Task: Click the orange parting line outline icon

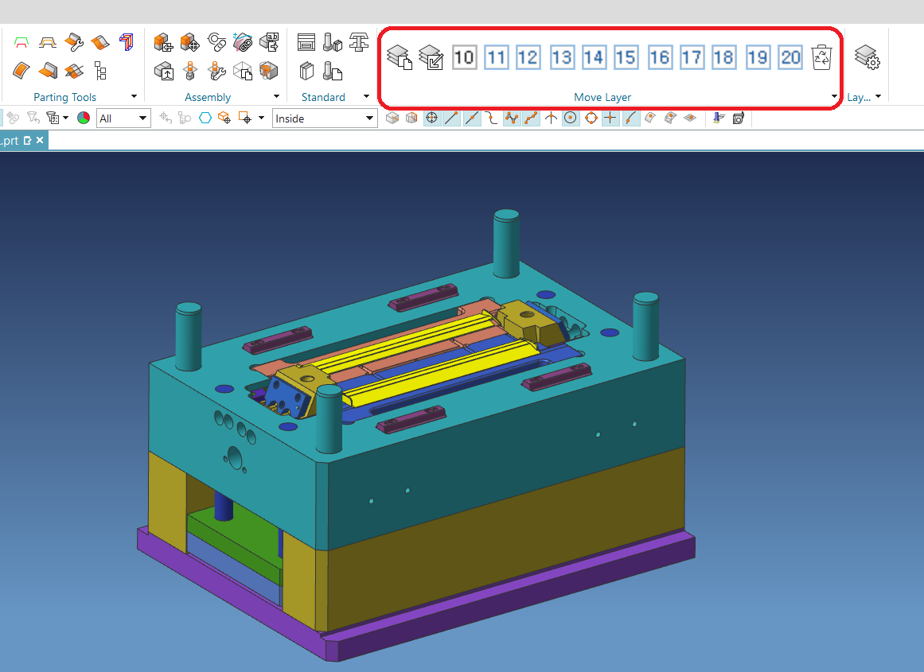Action: 48,42
